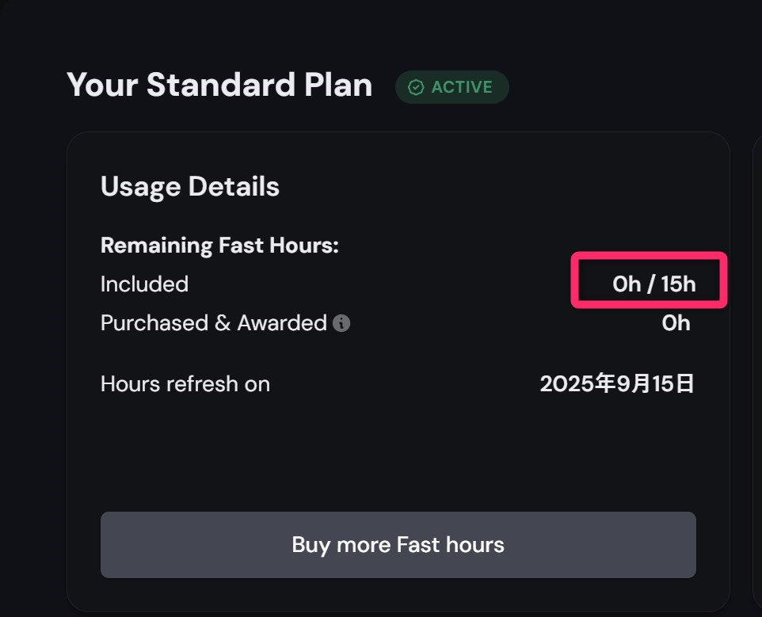The height and width of the screenshot is (617, 762).
Task: Select the Purchased & Awarded 0h value
Action: [676, 323]
